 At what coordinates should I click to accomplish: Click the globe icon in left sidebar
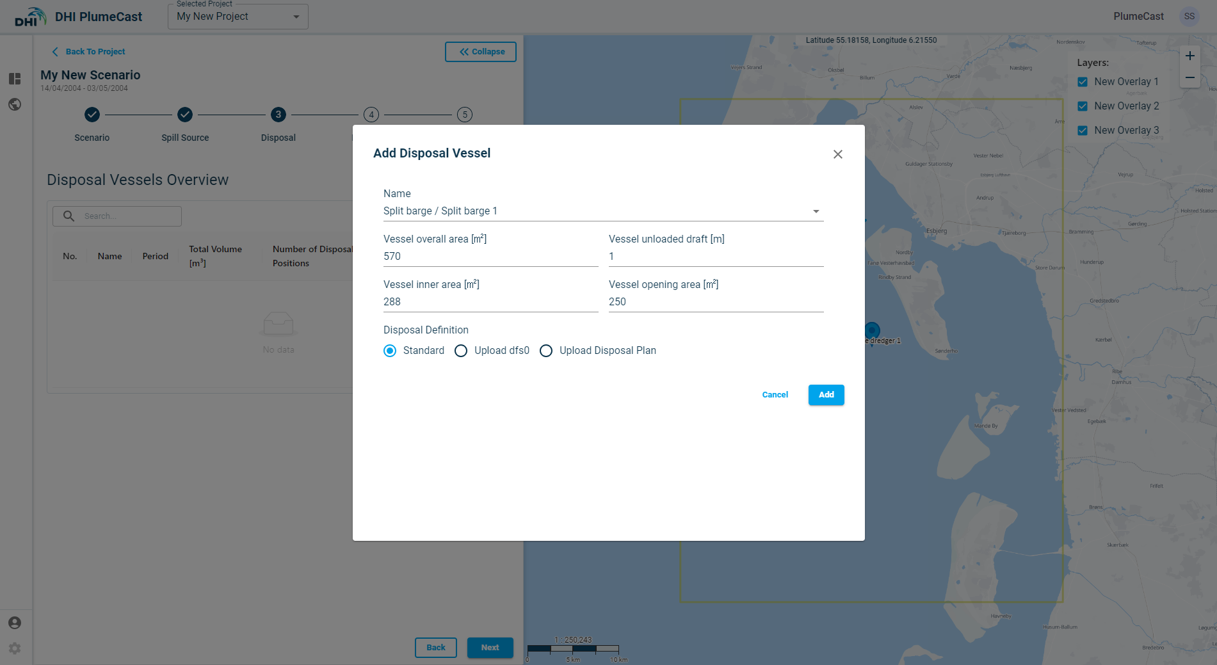[15, 104]
